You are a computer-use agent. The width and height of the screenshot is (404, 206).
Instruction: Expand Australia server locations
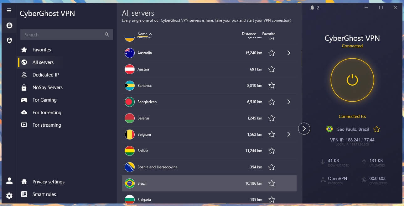(x=289, y=53)
